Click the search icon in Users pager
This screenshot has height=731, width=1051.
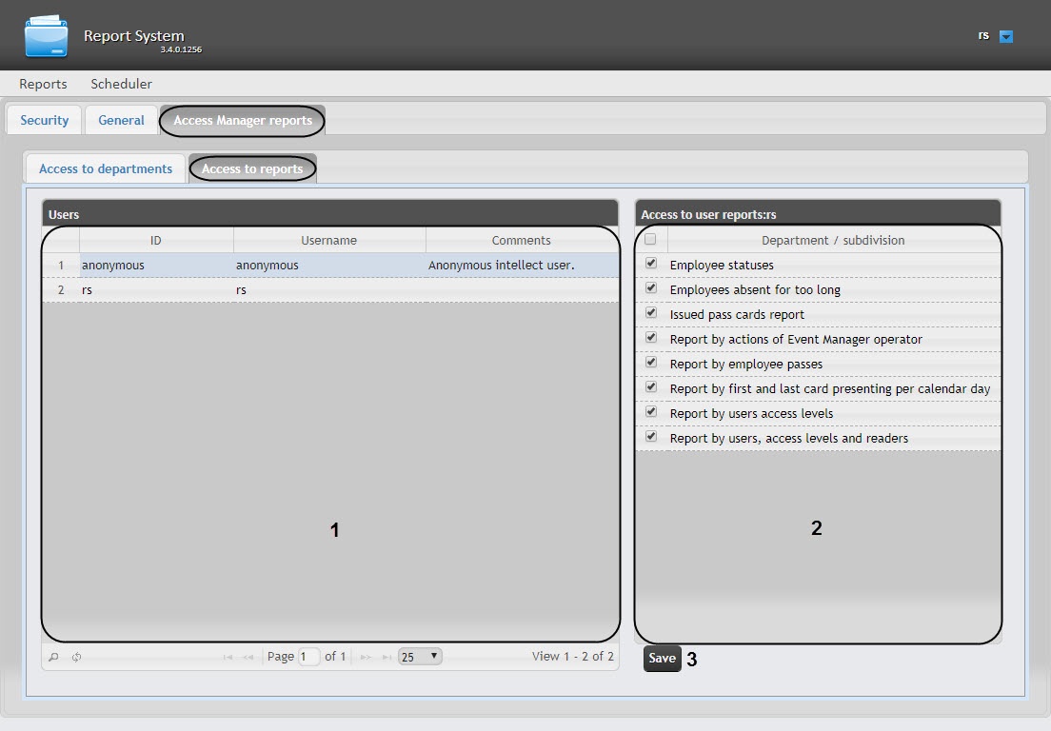coord(53,657)
